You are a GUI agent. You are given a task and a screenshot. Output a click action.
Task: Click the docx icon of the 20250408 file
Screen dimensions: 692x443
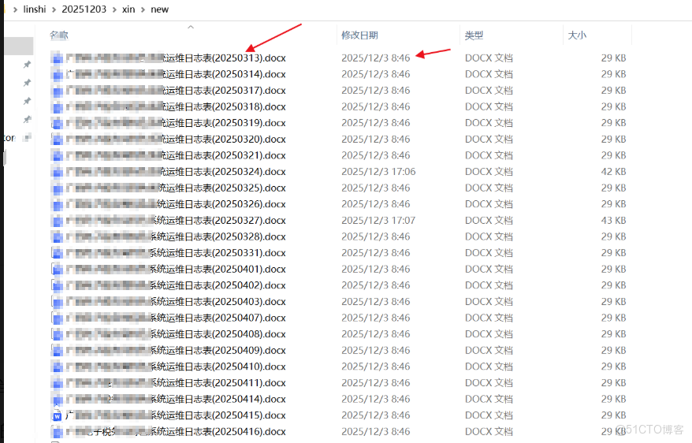point(57,334)
